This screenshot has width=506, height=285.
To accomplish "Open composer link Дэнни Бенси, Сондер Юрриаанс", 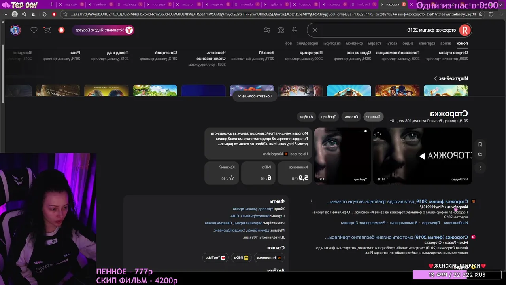I will 240,230.
